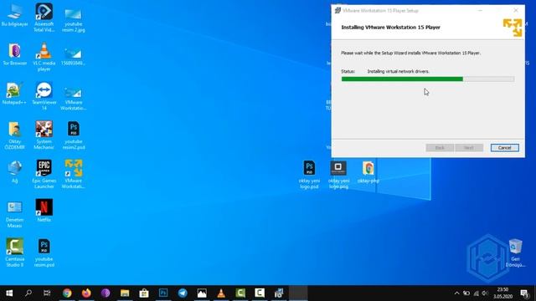Open TeamViewer 14 desktop shortcut
Screen dimensions: 536x301
pos(44,95)
